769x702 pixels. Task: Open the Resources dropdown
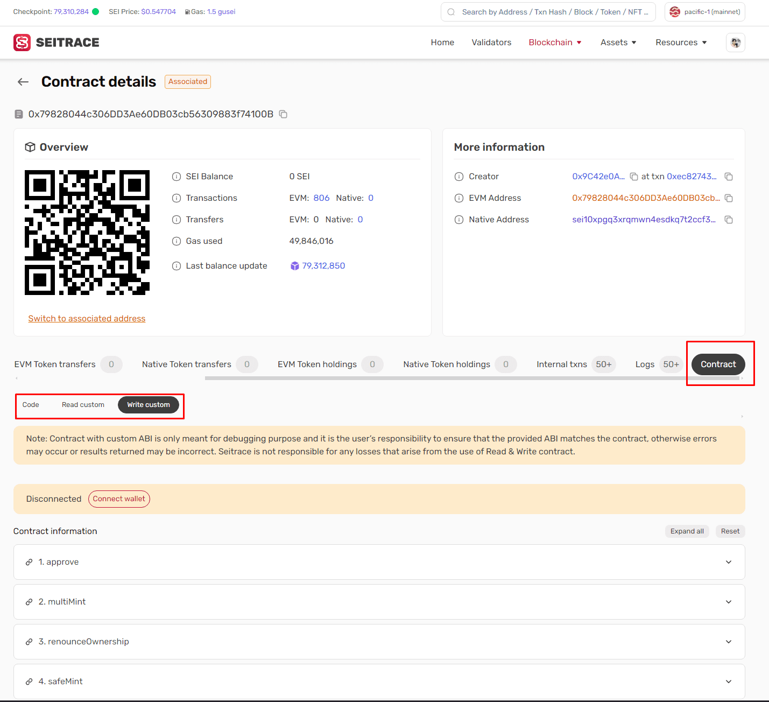click(x=681, y=42)
